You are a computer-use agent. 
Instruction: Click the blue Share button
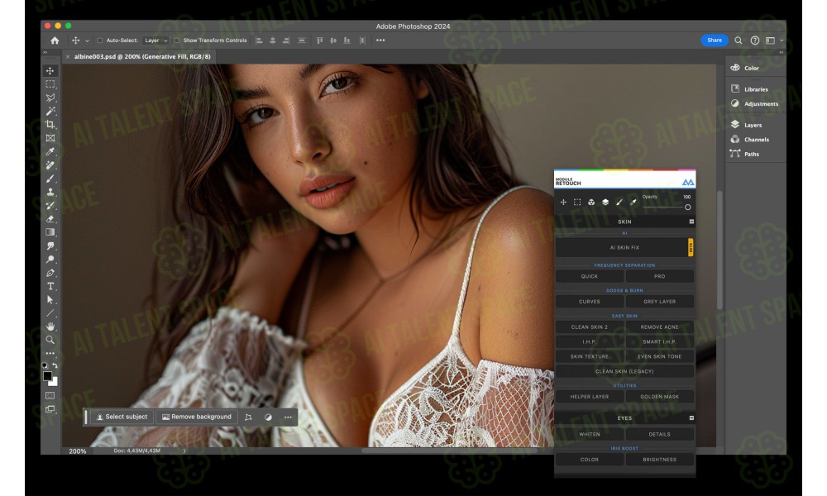tap(715, 40)
